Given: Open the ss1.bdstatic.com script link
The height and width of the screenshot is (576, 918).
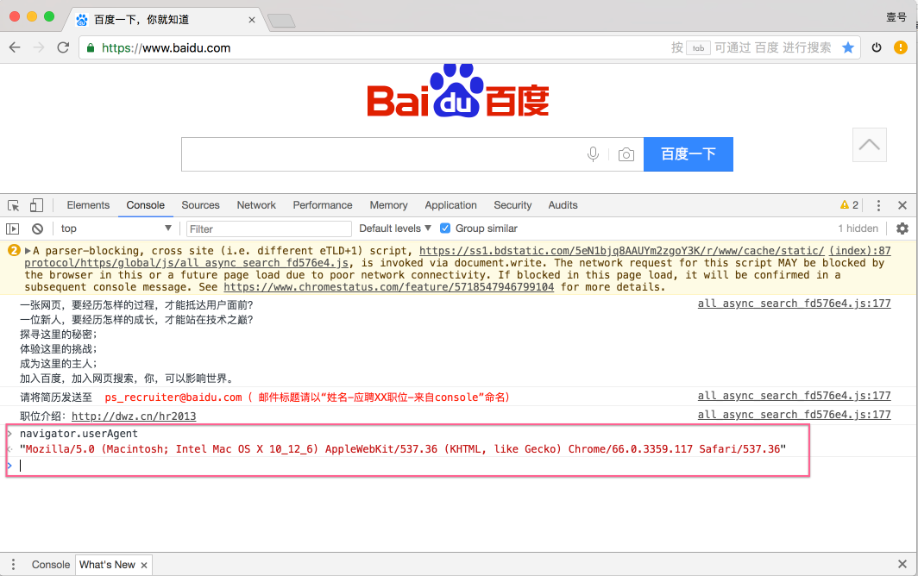Looking at the screenshot, I should [621, 251].
